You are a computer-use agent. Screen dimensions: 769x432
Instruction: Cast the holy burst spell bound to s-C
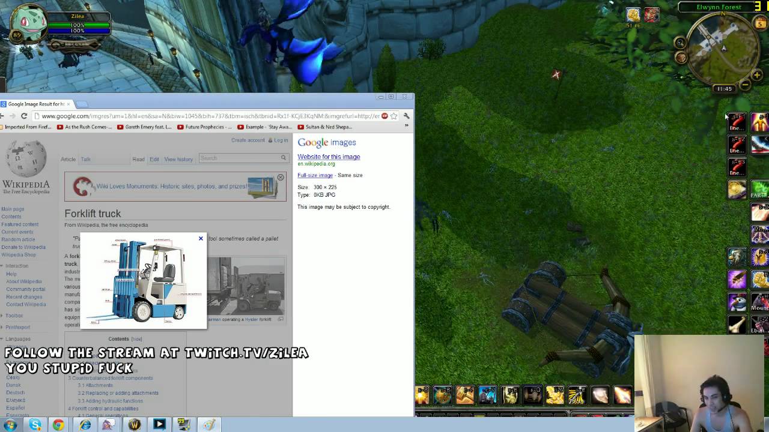click(422, 395)
